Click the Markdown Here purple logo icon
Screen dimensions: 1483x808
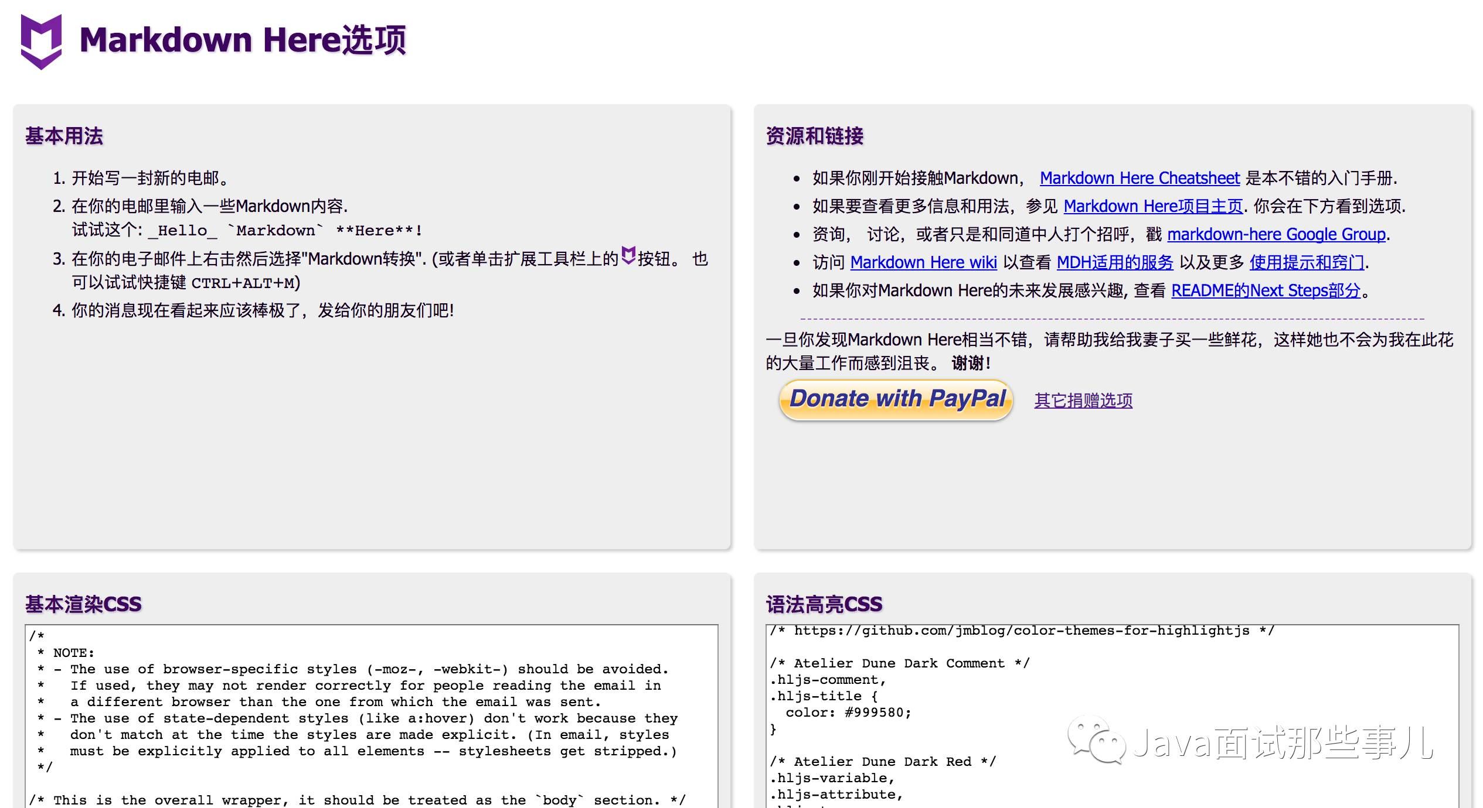click(41, 42)
